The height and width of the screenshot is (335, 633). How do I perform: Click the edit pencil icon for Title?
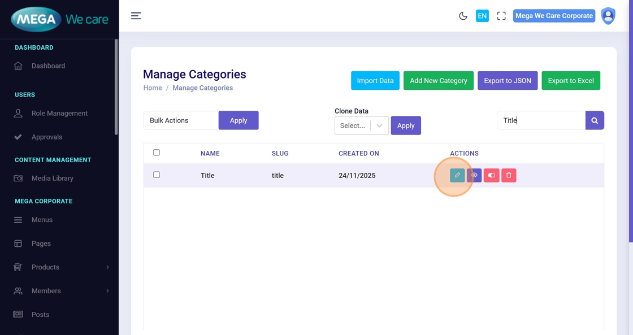click(x=457, y=175)
